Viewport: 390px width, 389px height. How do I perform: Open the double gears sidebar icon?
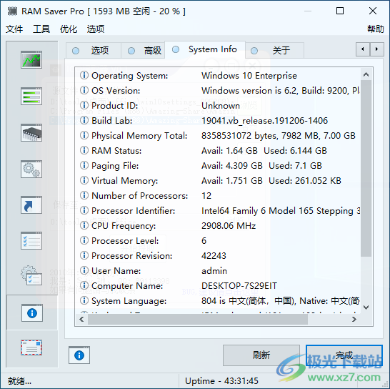coord(31,169)
